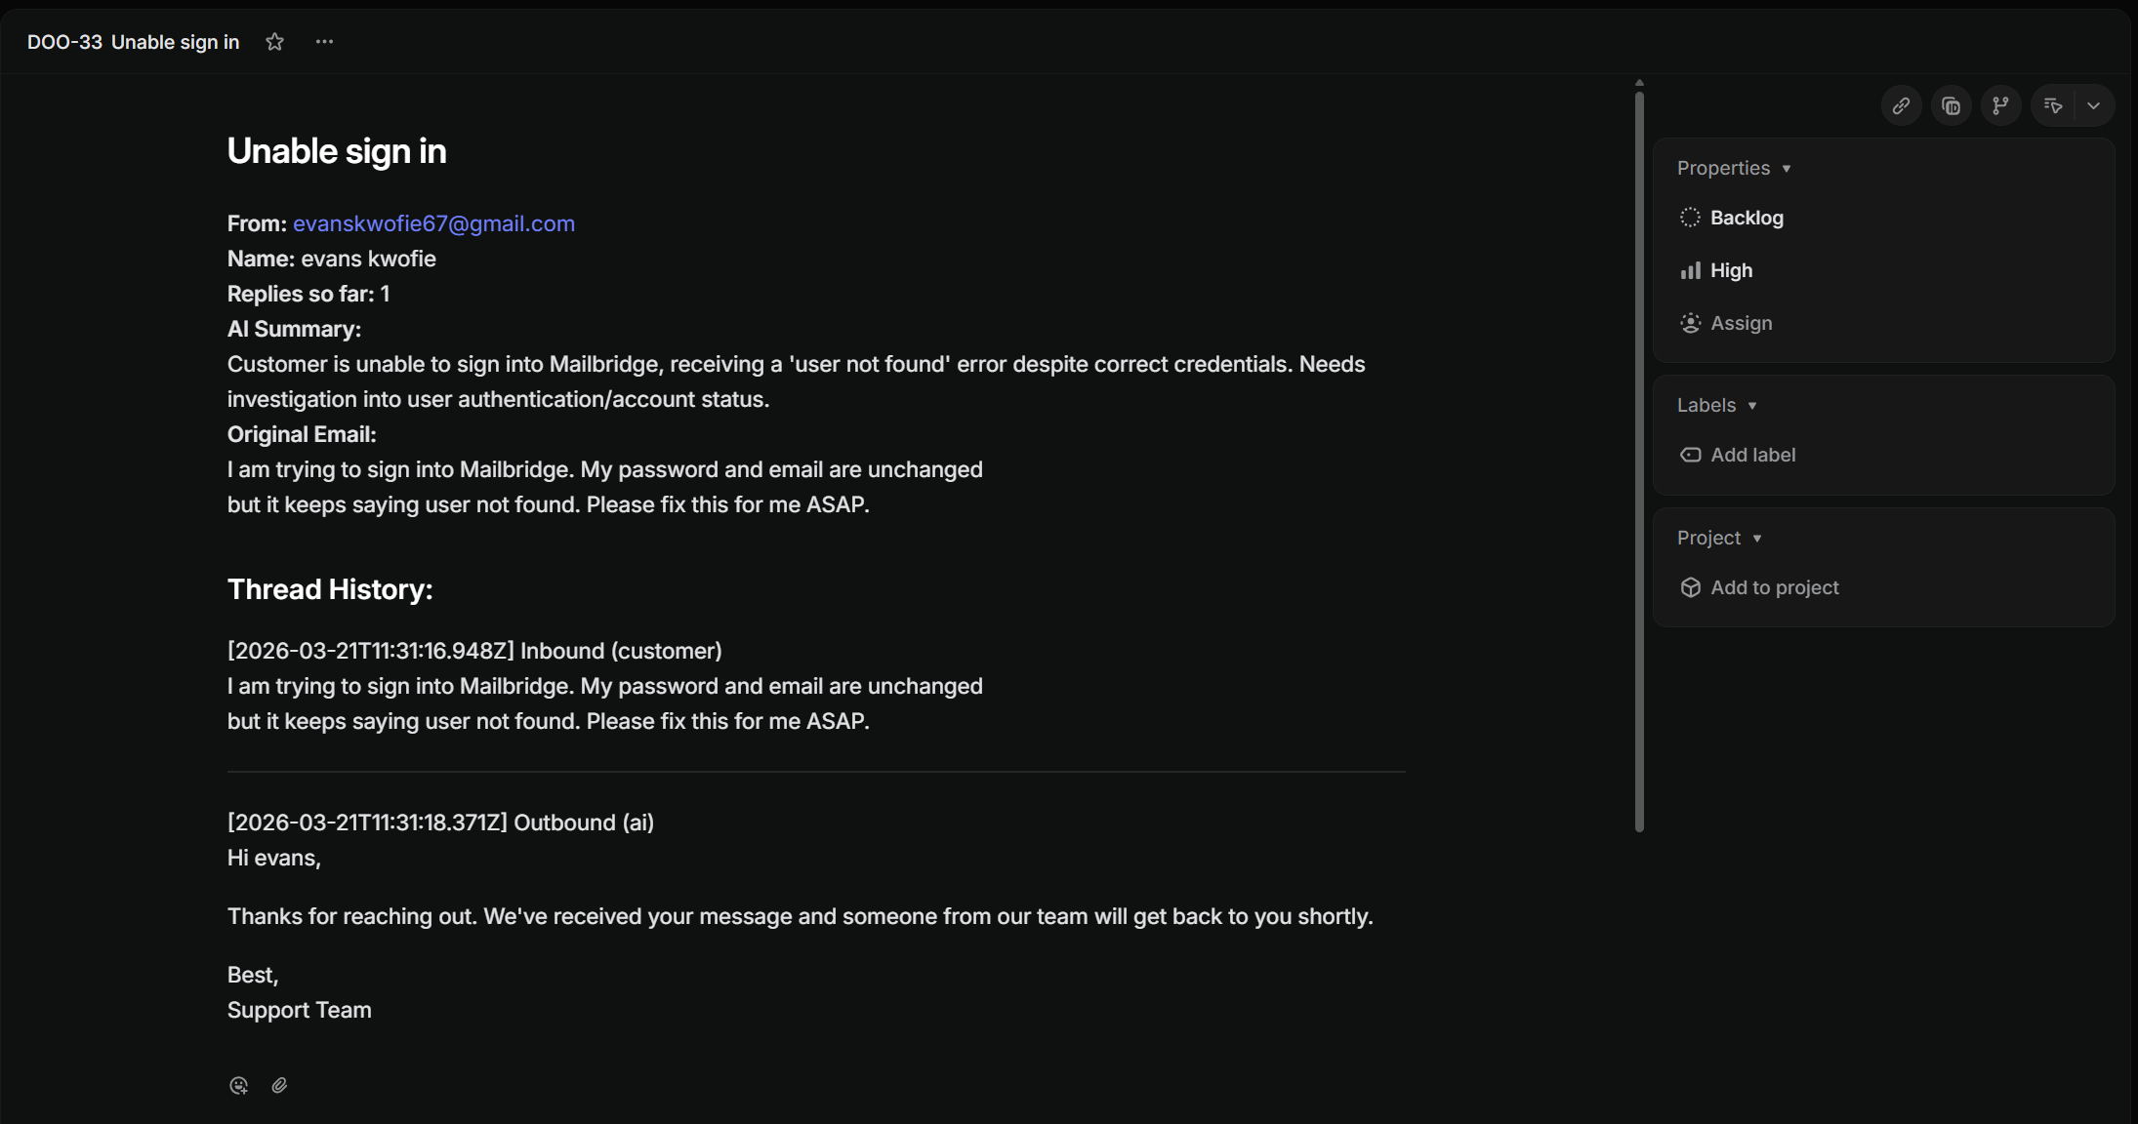Copy issue URL with link icon
Screen dimensions: 2138x1124
click(x=1901, y=105)
